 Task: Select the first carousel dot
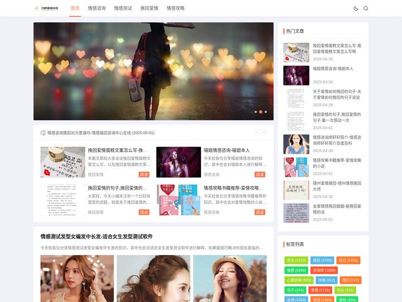(x=256, y=112)
